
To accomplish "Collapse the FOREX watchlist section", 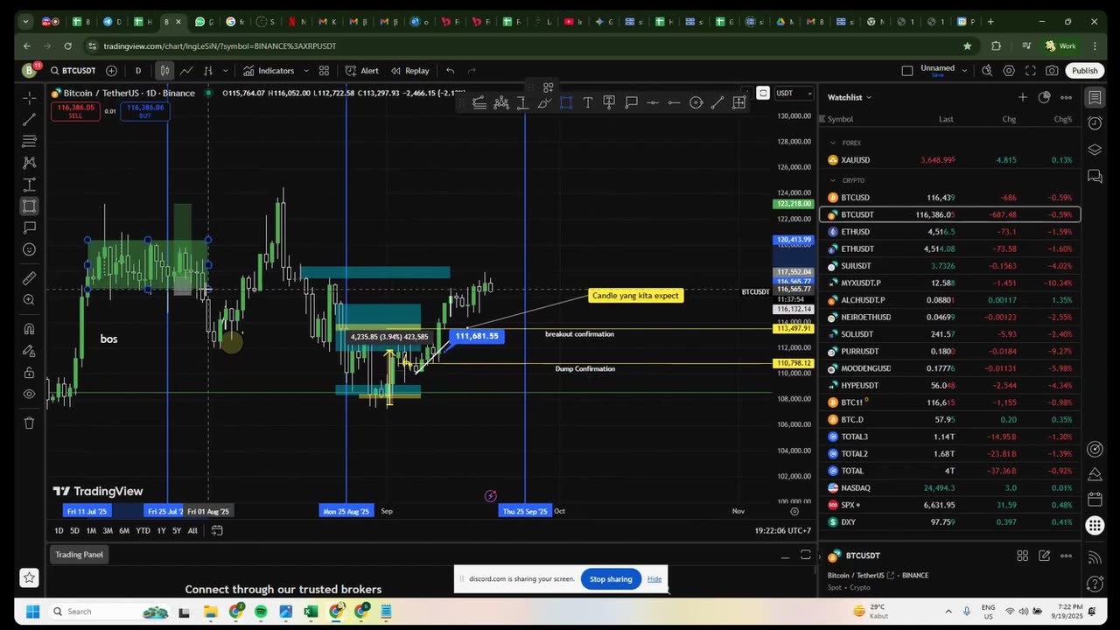I will (833, 143).
